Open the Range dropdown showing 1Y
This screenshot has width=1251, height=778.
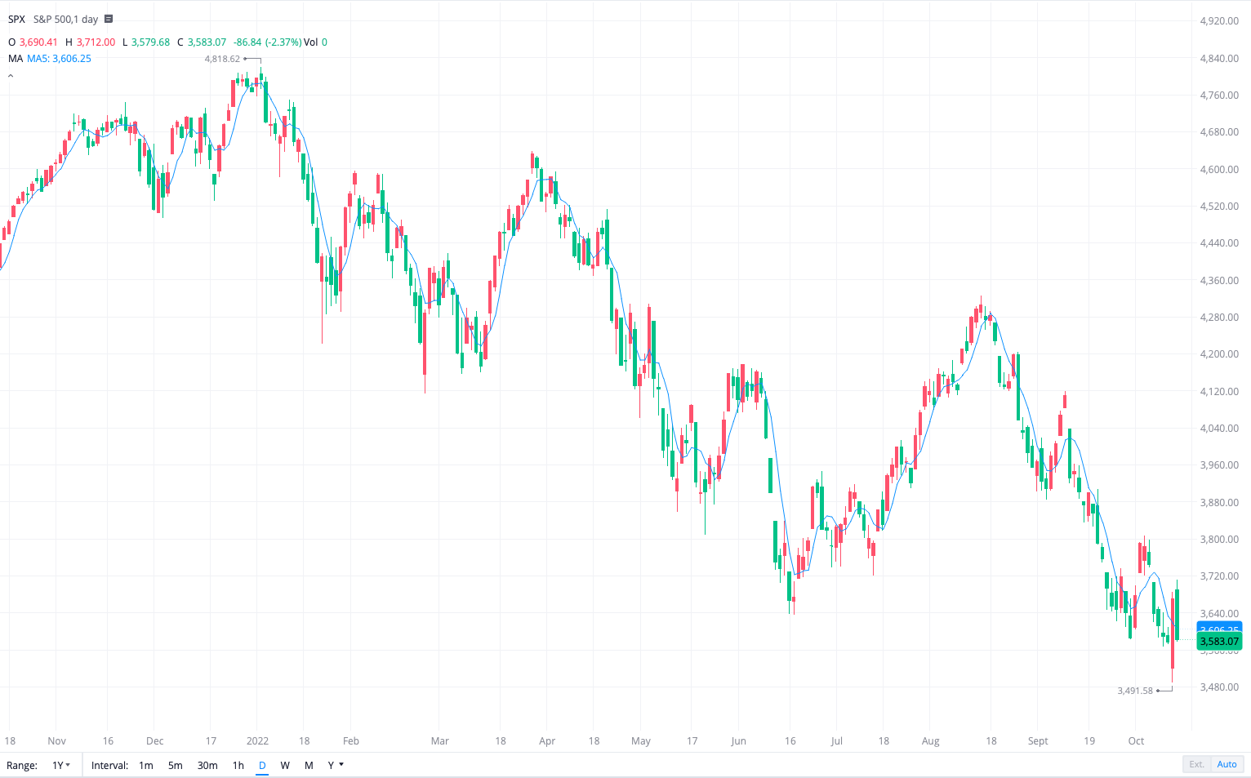coord(60,765)
